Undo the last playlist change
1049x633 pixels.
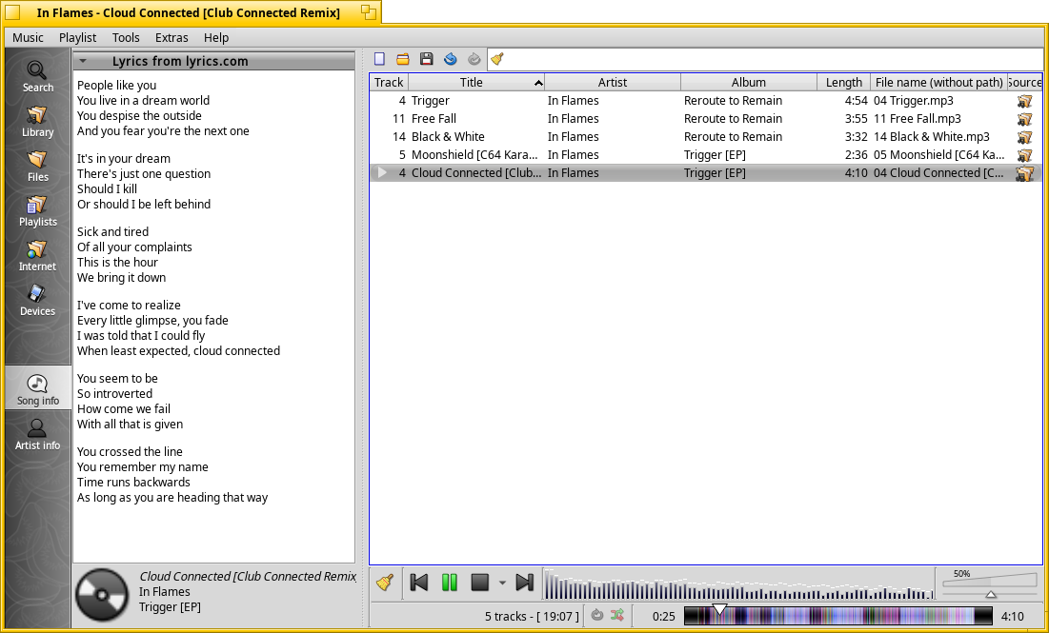pos(451,59)
